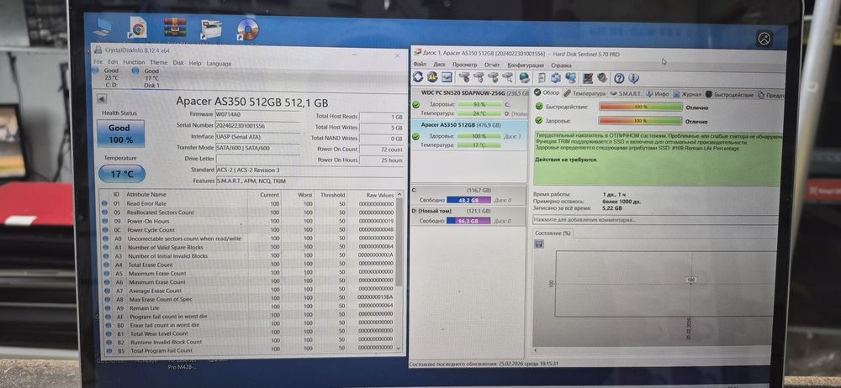
Task: Select the Good 23 °C C: D: disk tab
Action: (109, 77)
